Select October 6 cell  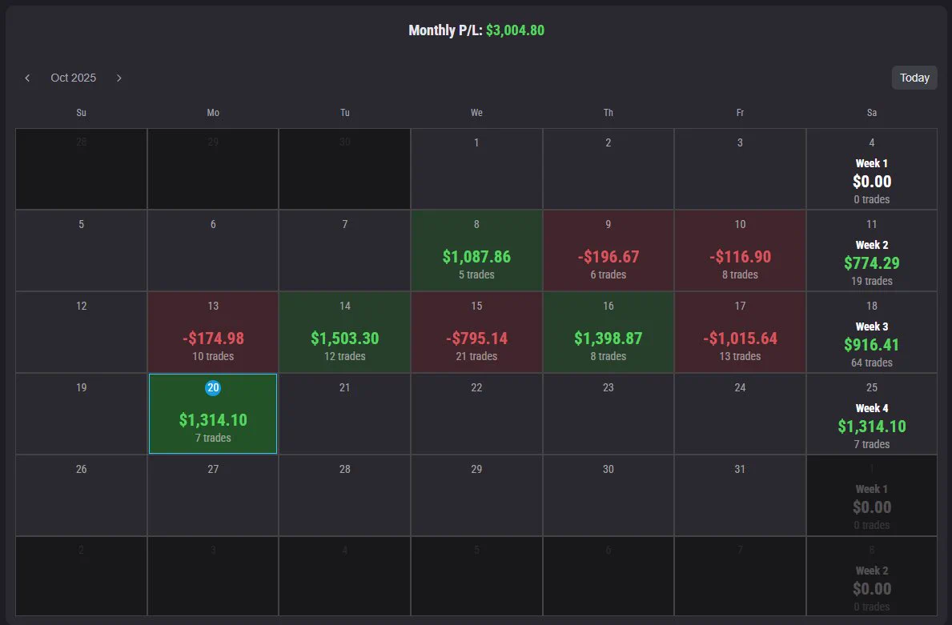click(213, 250)
